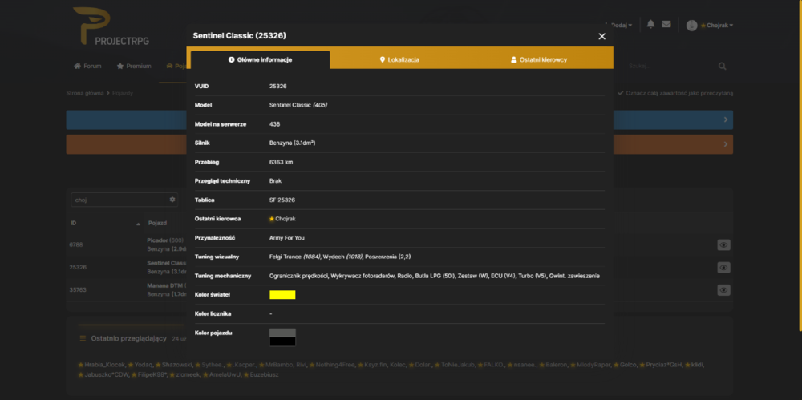Mark all content as read link
Image resolution: width=802 pixels, height=400 pixels.
[675, 93]
